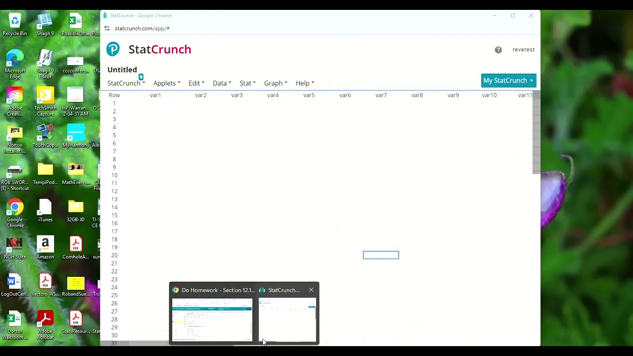Open the My StatCrunch dropdown button
This screenshot has width=633, height=356.
(x=508, y=81)
